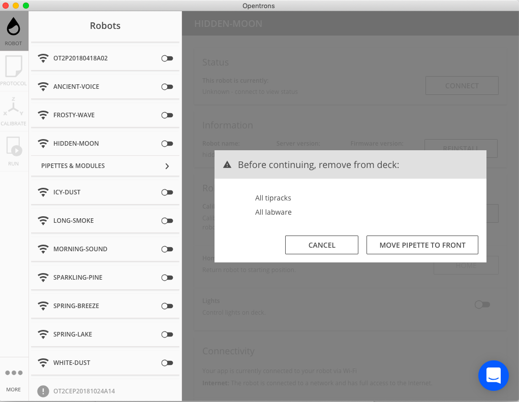This screenshot has height=402, width=519.
Task: Toggle connection for SPRING-BREEZE
Action: [167, 306]
